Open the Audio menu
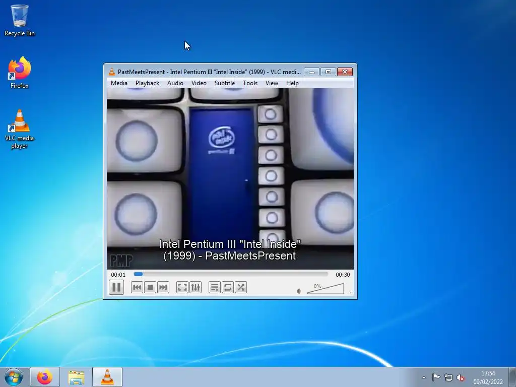Screen dimensions: 516x387 (175, 83)
